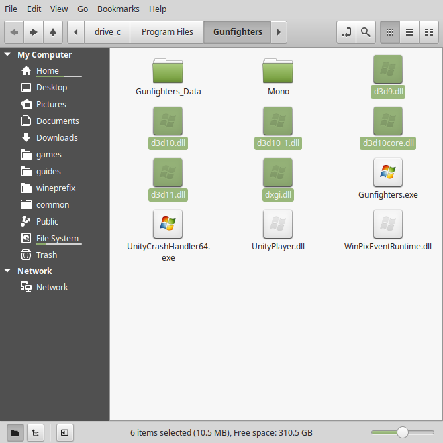Viewport: 443px width, 443px height.
Task: Show places in the sidebar
Action: tap(15, 432)
